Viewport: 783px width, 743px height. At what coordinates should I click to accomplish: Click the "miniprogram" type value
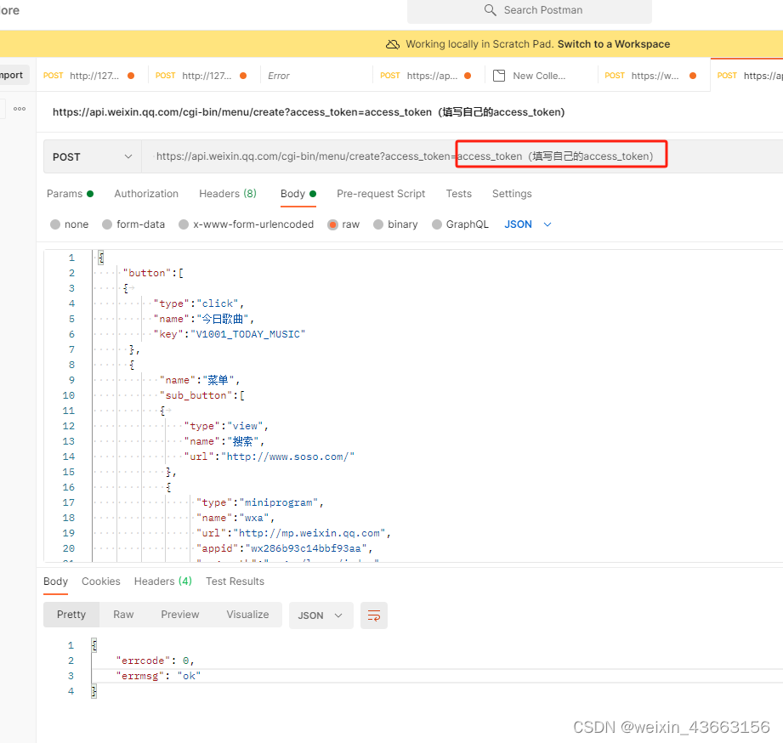(279, 502)
